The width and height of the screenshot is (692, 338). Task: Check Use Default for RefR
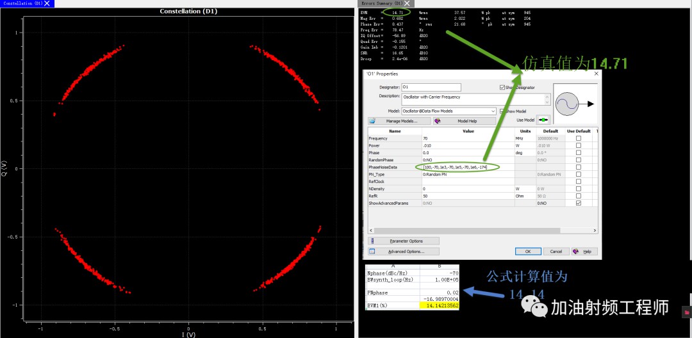point(579,196)
